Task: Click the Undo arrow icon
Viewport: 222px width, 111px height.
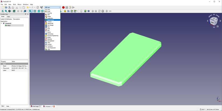Action: tap(27, 7)
